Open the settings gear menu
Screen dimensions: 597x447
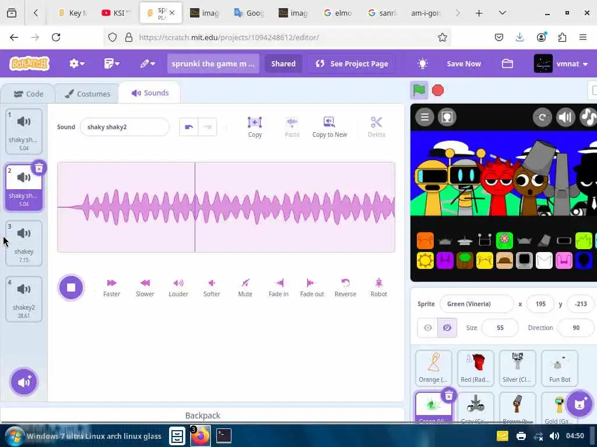pos(76,63)
